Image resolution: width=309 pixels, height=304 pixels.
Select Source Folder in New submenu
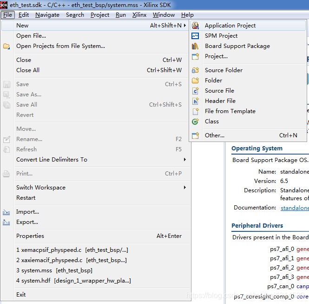248,70
